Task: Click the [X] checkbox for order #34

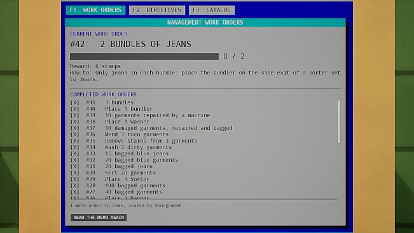Action: (x=74, y=147)
